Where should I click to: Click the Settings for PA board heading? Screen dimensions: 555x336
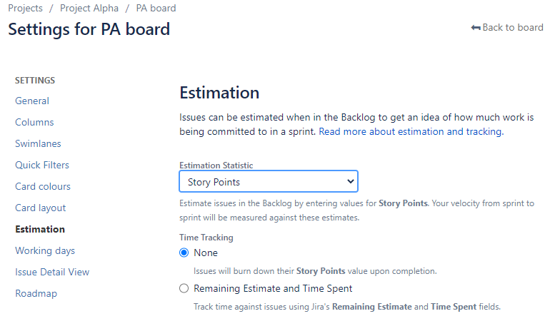(89, 29)
